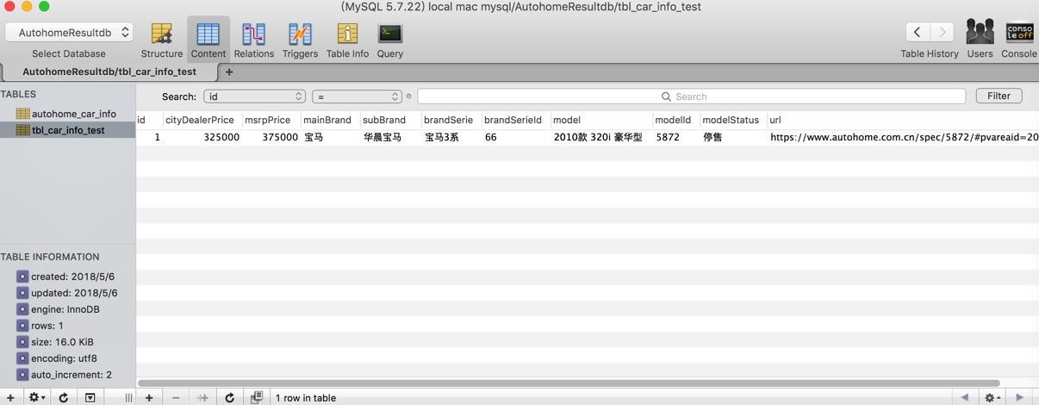The image size is (1039, 405).
Task: Click the sidebar divider handle with three vertical lines
Action: click(x=128, y=397)
